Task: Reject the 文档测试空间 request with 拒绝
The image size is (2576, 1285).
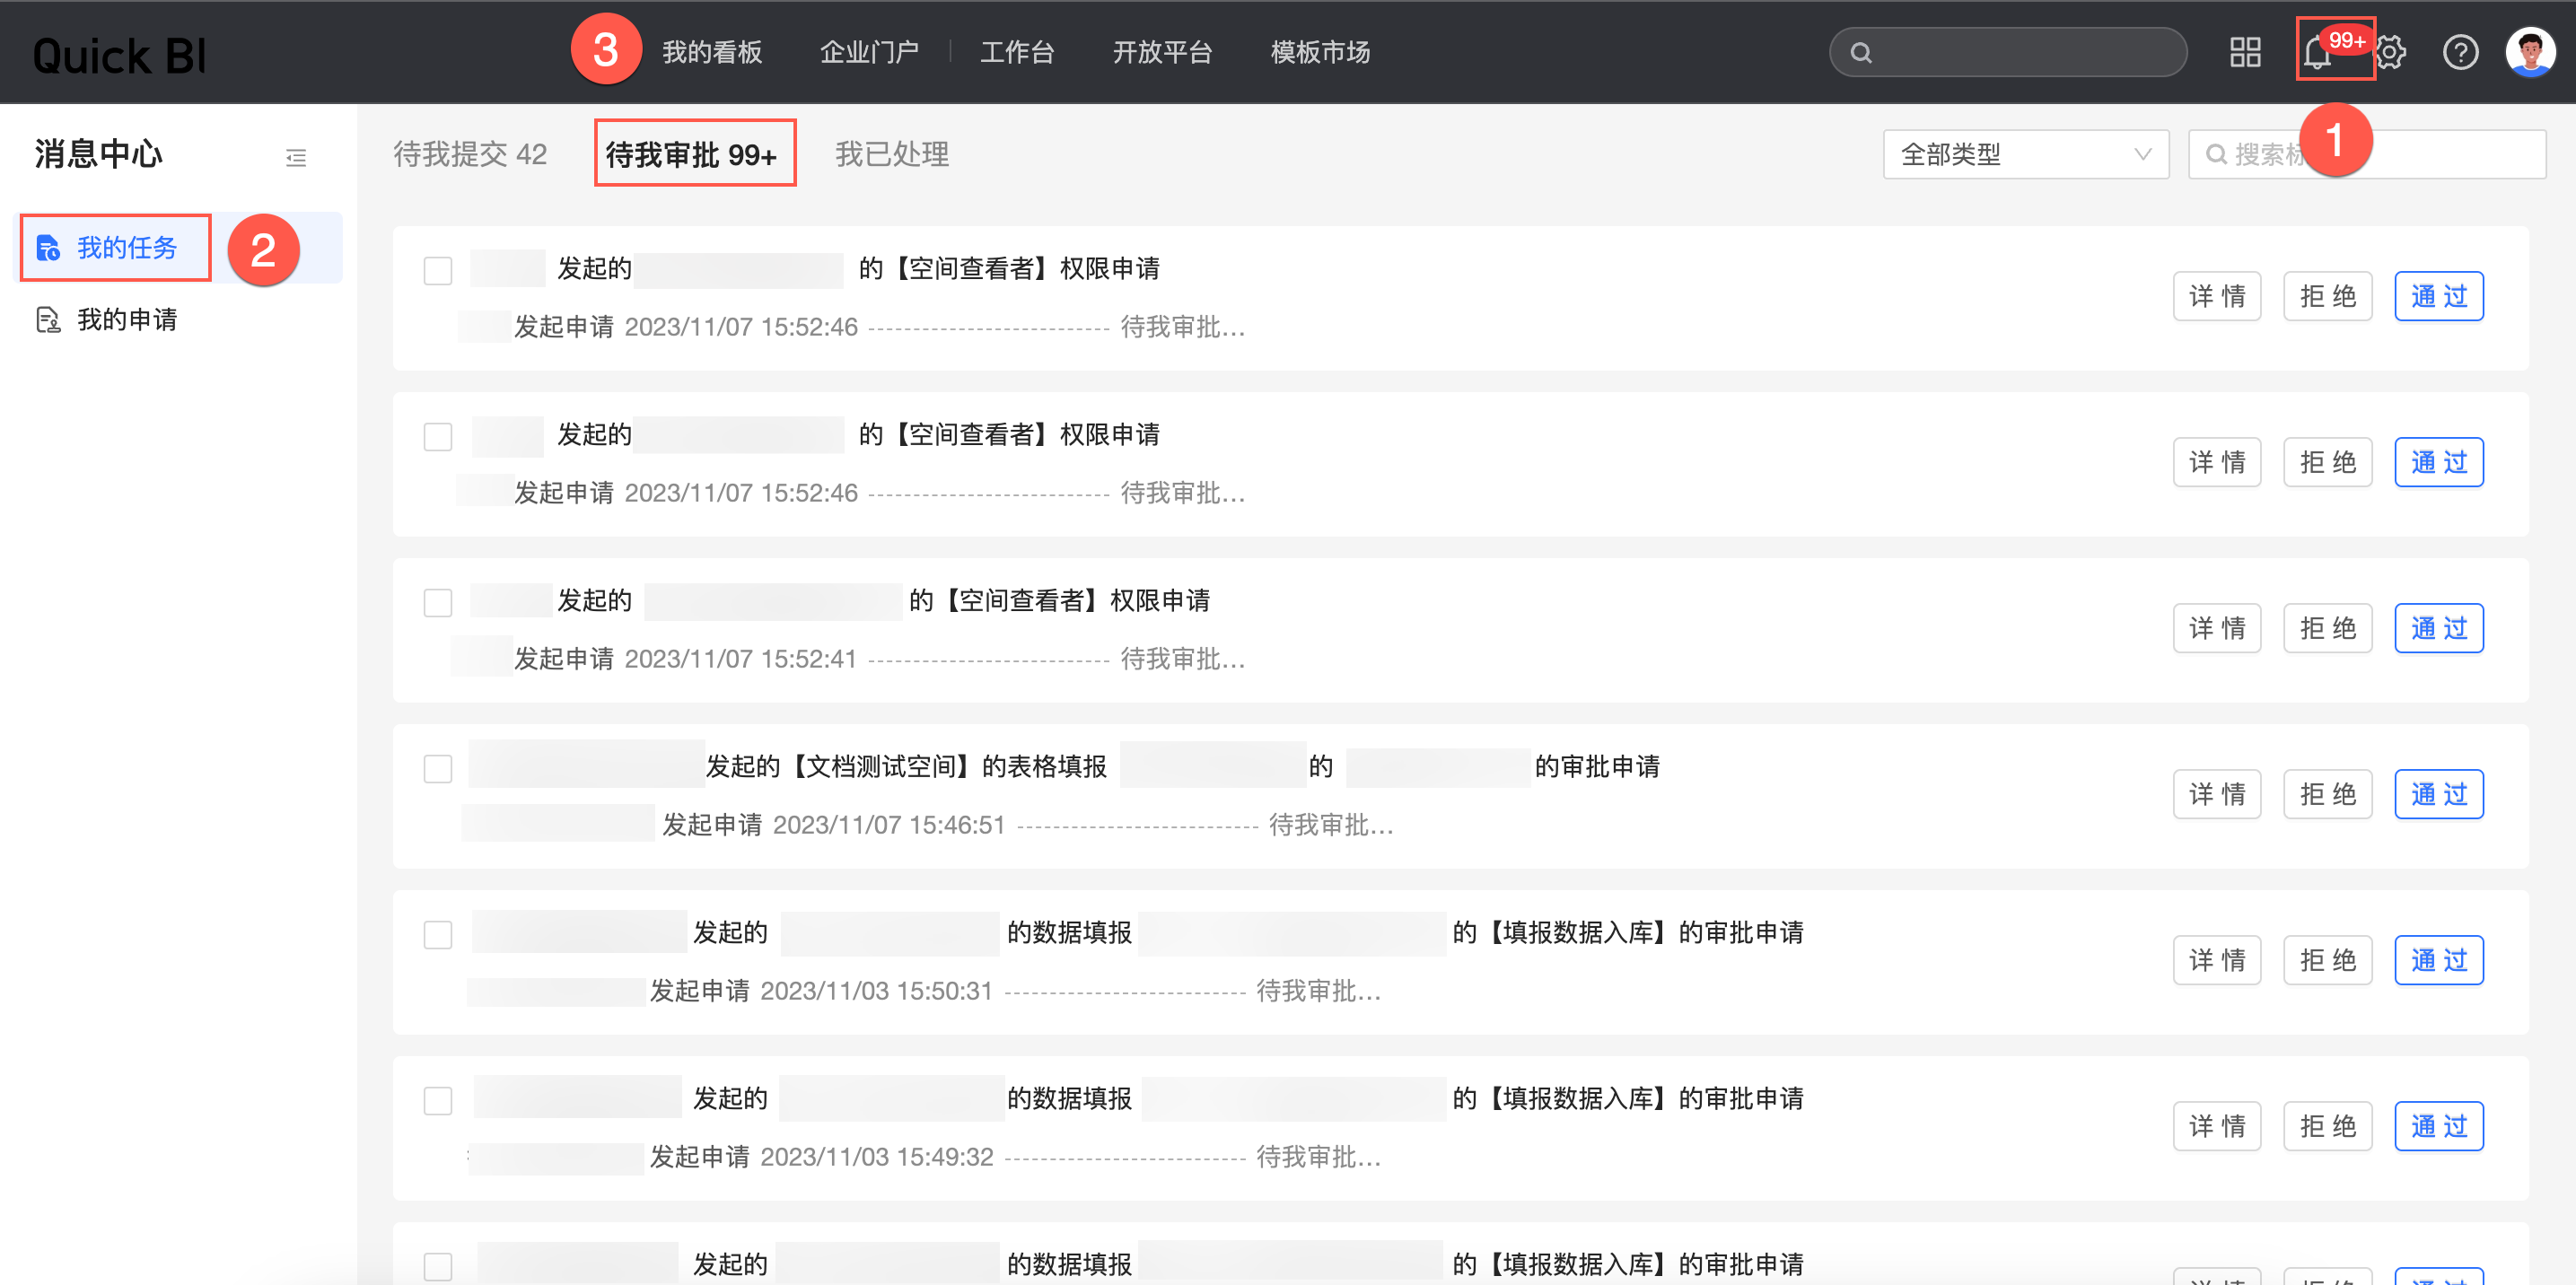Action: click(x=2328, y=794)
